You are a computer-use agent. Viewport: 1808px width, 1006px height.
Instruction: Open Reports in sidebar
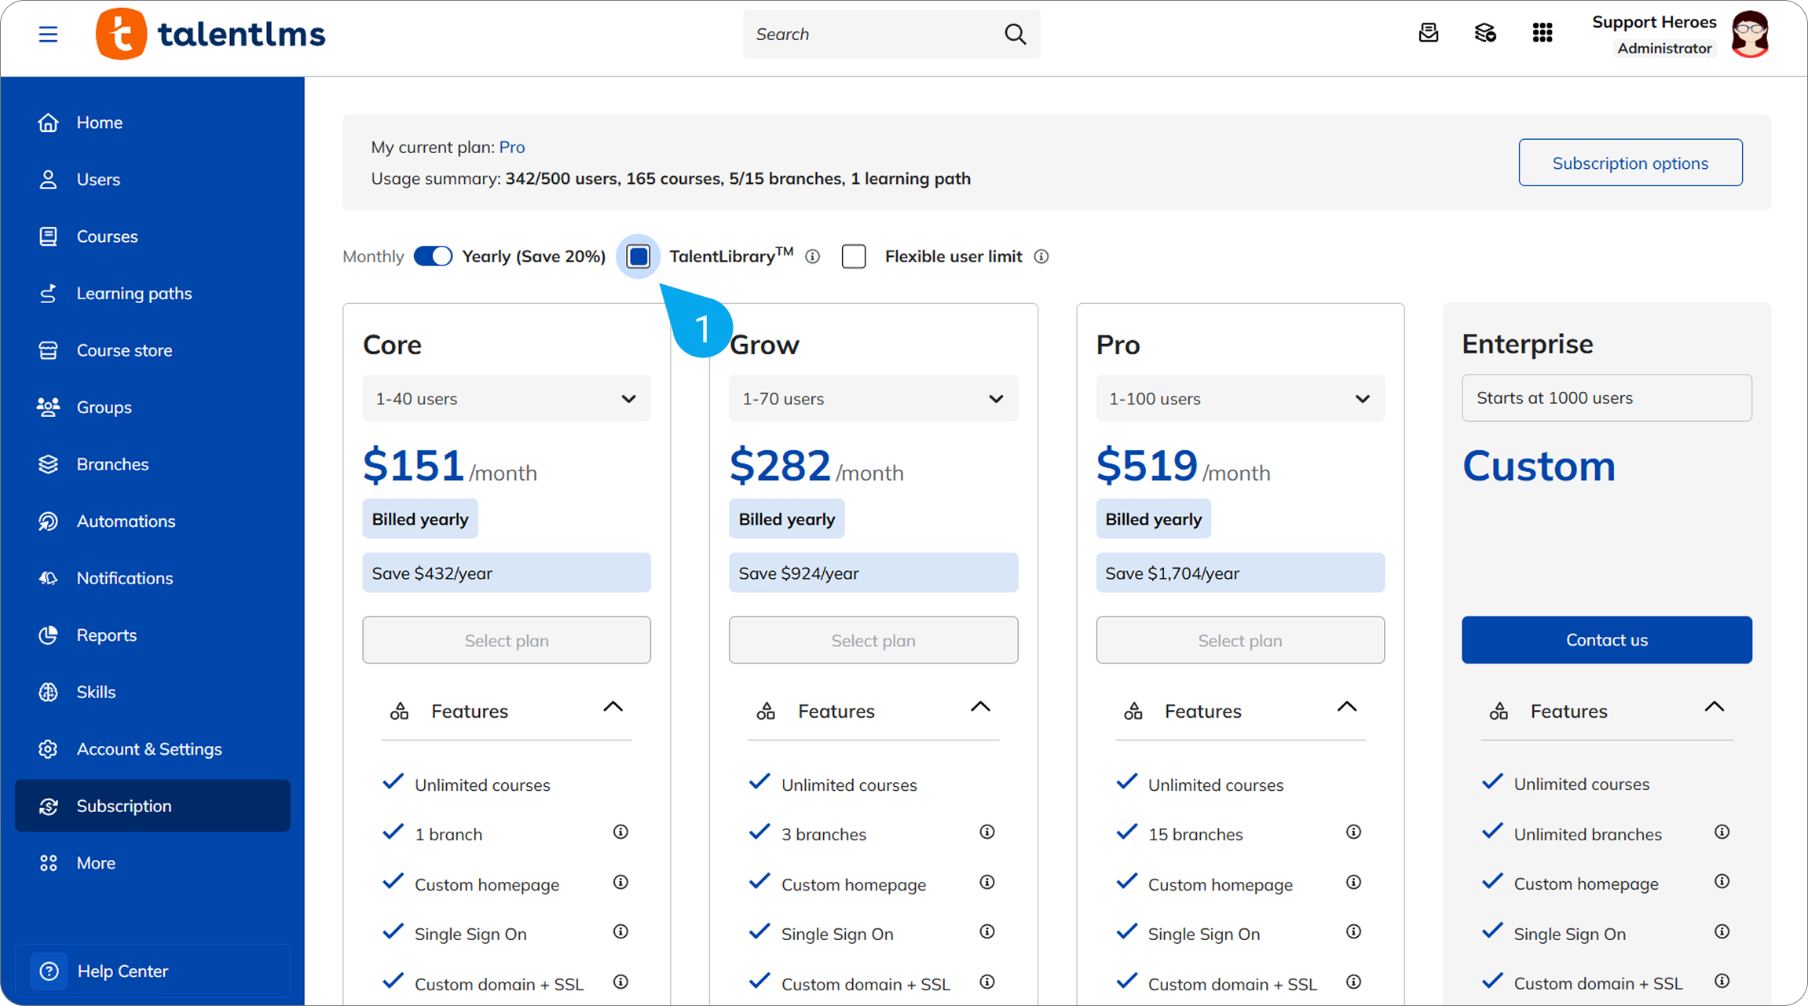pyautogui.click(x=152, y=635)
